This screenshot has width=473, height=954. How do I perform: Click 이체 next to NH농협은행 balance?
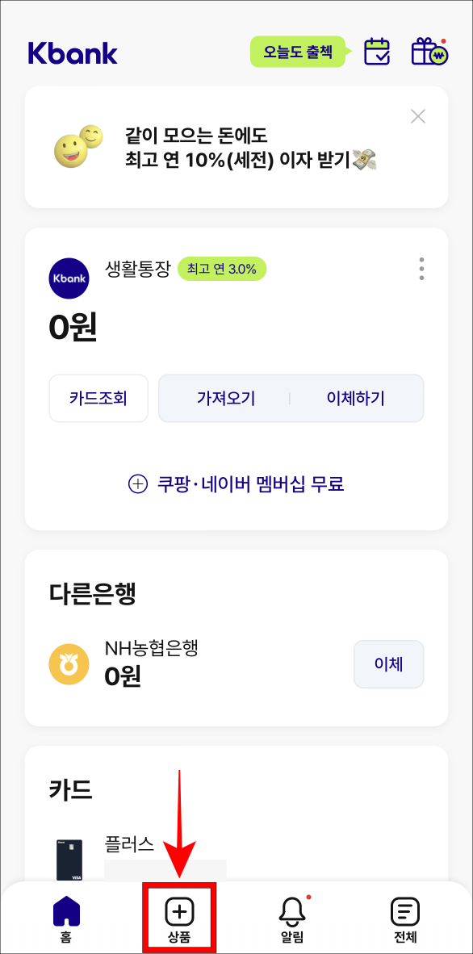click(388, 663)
